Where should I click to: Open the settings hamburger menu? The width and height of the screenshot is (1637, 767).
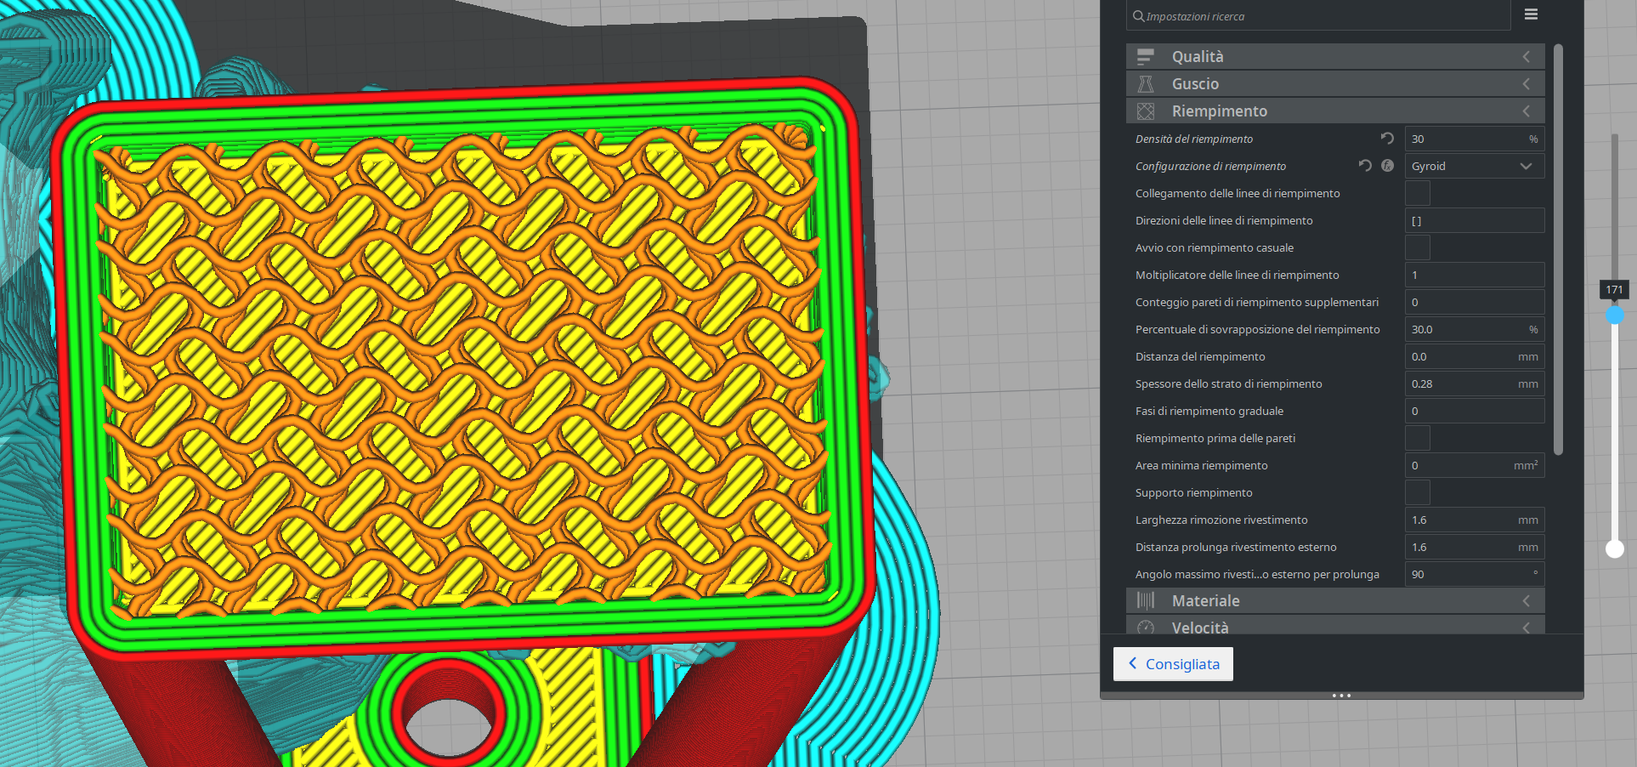[1530, 14]
